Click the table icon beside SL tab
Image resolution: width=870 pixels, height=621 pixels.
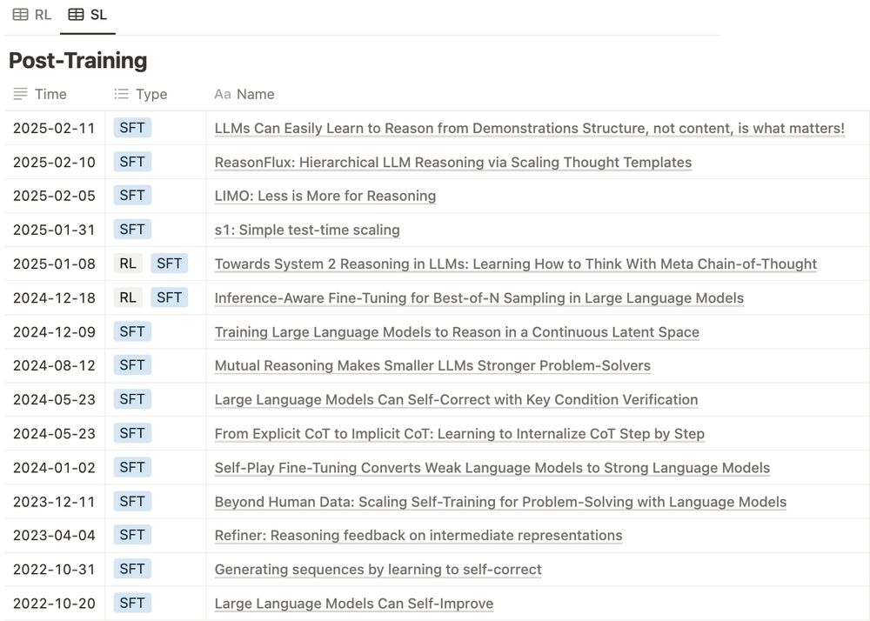click(76, 15)
